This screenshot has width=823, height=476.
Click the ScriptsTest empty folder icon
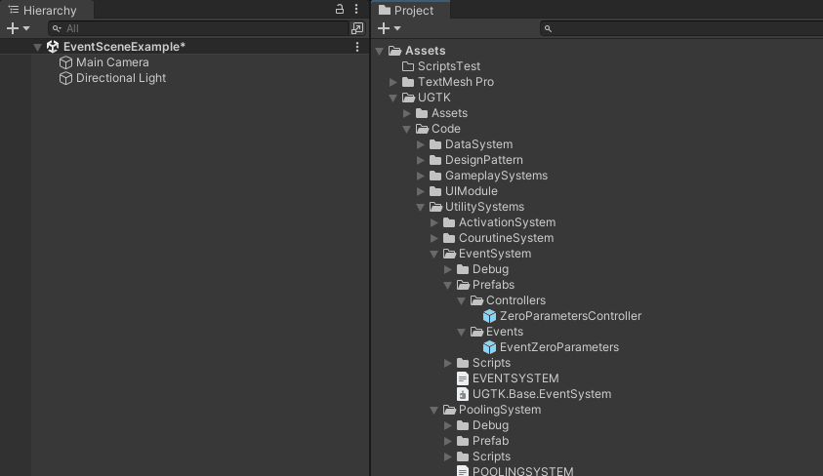[x=408, y=66]
